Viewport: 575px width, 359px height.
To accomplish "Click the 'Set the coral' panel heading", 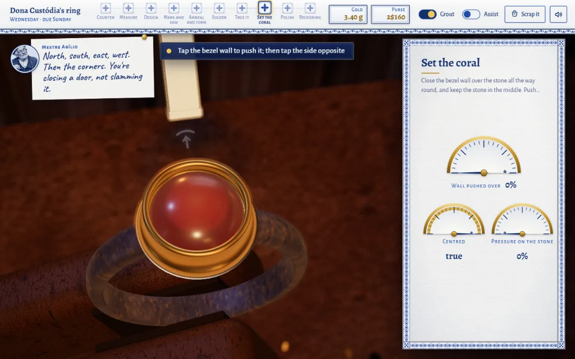I will click(450, 63).
